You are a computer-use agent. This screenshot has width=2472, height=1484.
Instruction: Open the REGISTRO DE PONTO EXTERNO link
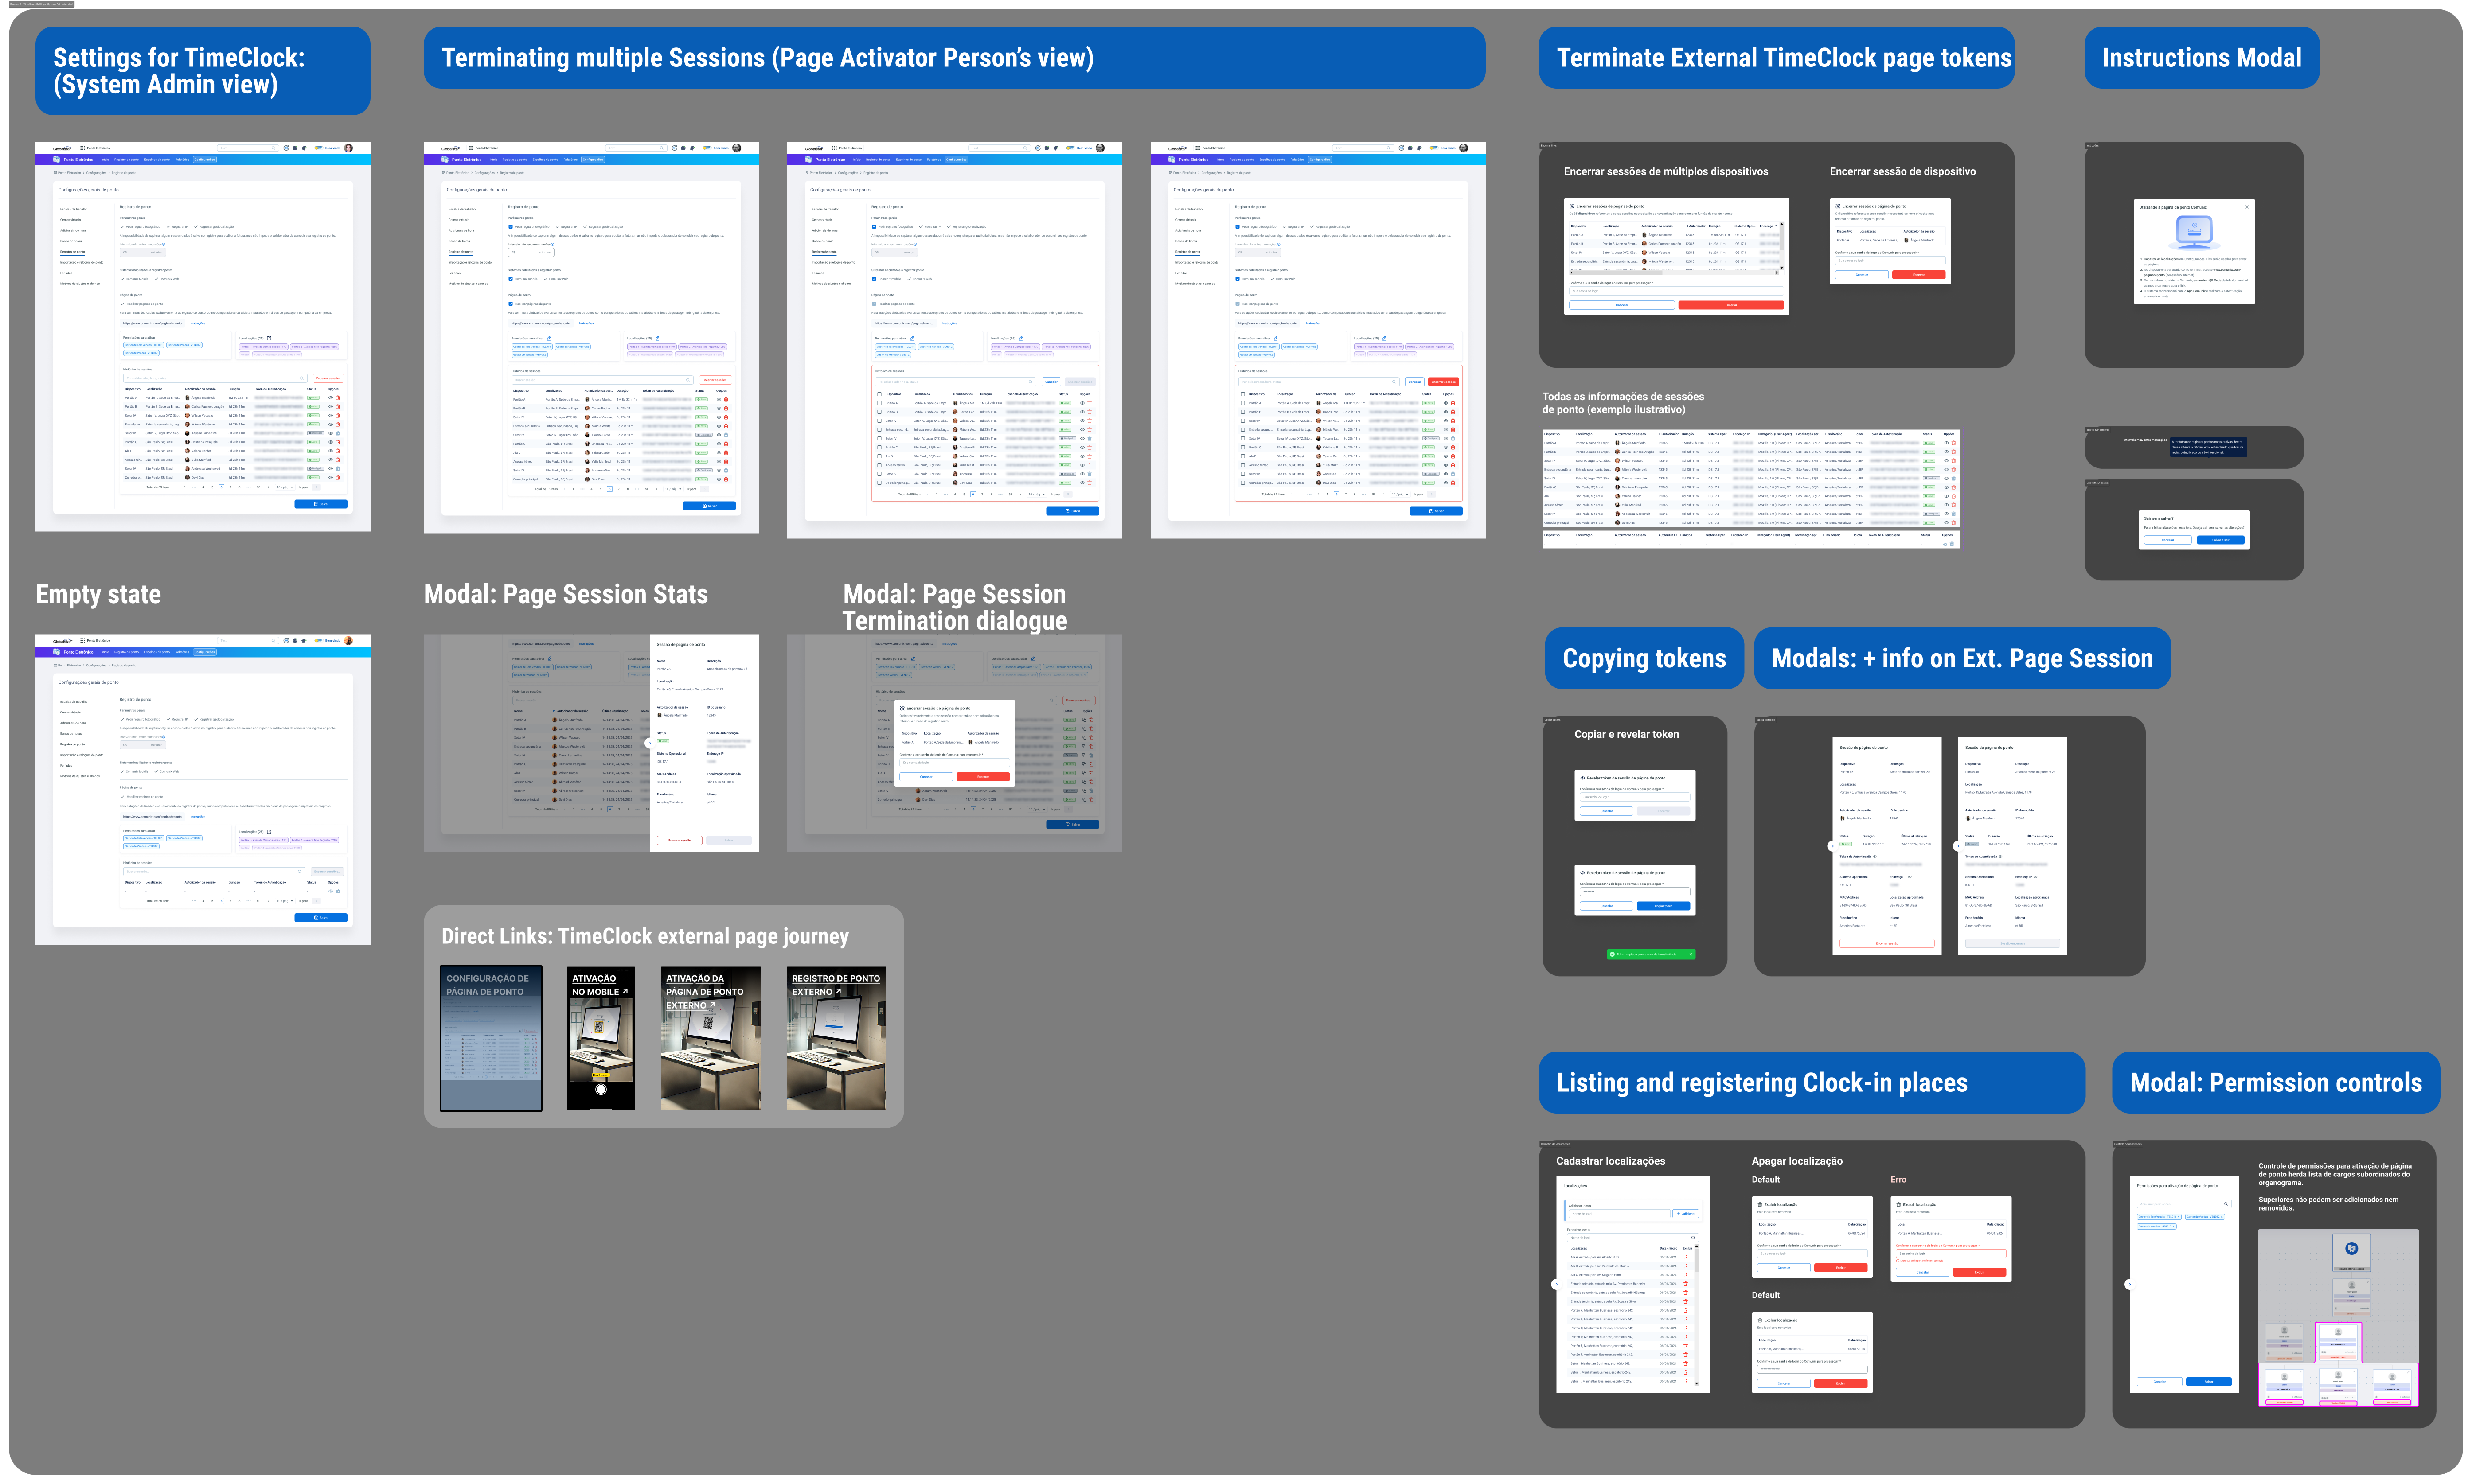pos(836,986)
